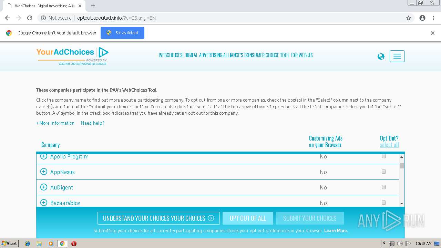
Task: Open the AppNexus company name
Action: [62, 172]
